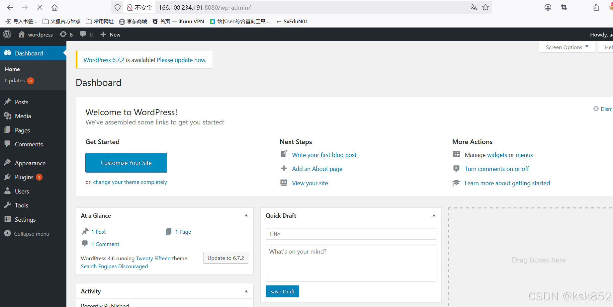Open the Pages menu
This screenshot has height=307, width=613.
[33, 130]
